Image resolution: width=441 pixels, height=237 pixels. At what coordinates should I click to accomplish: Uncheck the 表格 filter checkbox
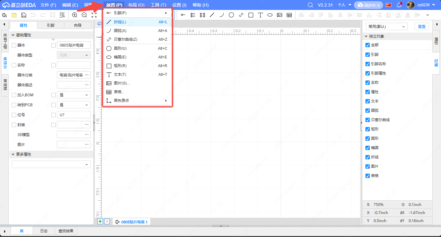tap(368, 175)
